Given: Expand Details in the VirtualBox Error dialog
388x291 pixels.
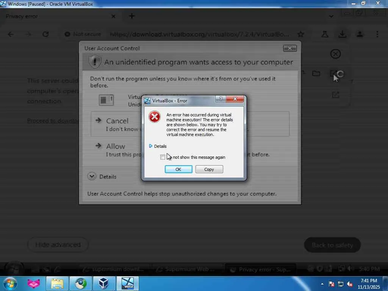Looking at the screenshot, I should pos(158,146).
